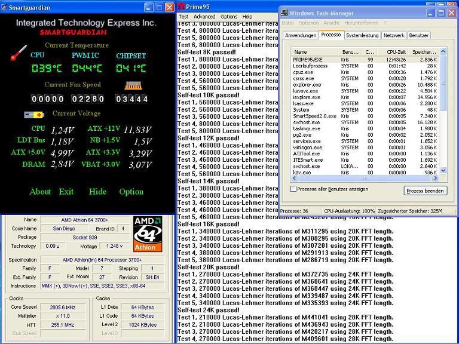Select iexplore.exe process row

365,97
